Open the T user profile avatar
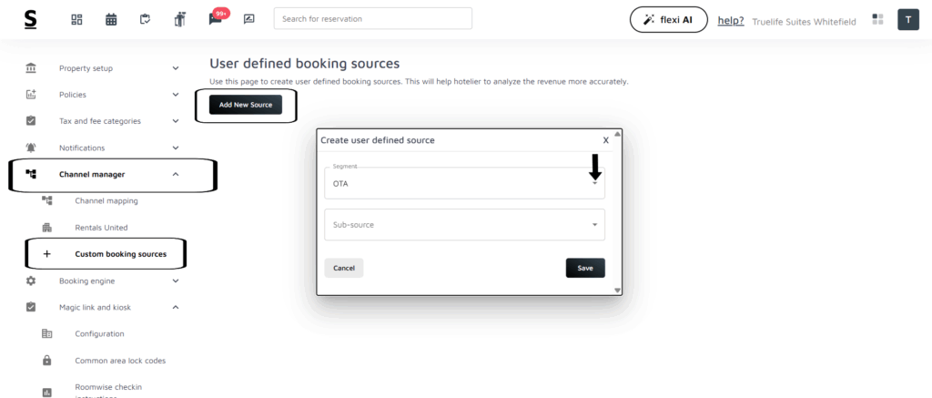The image size is (932, 398). tap(907, 19)
